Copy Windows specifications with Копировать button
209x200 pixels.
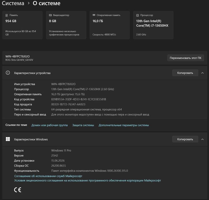(x=185, y=139)
